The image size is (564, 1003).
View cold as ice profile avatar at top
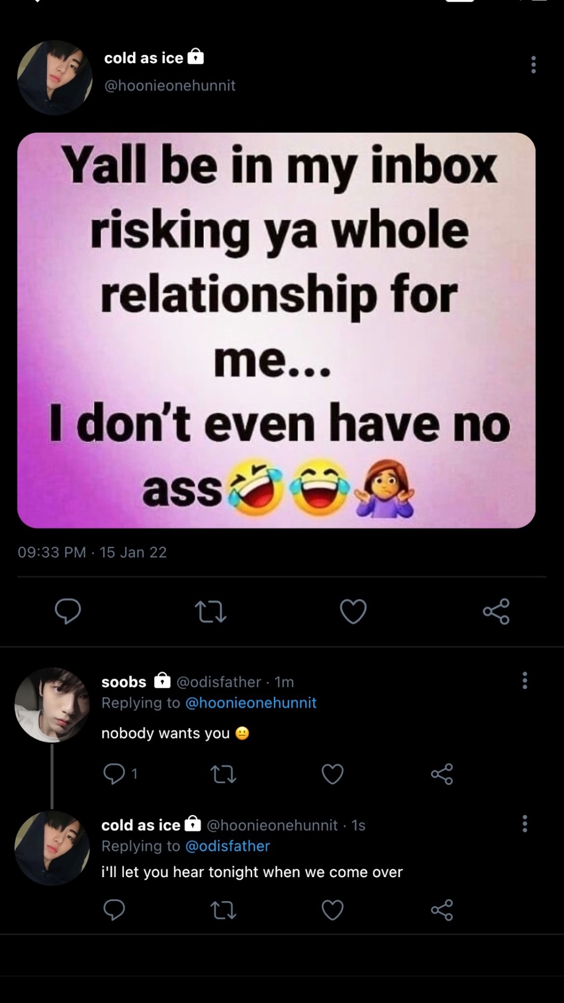tap(55, 77)
